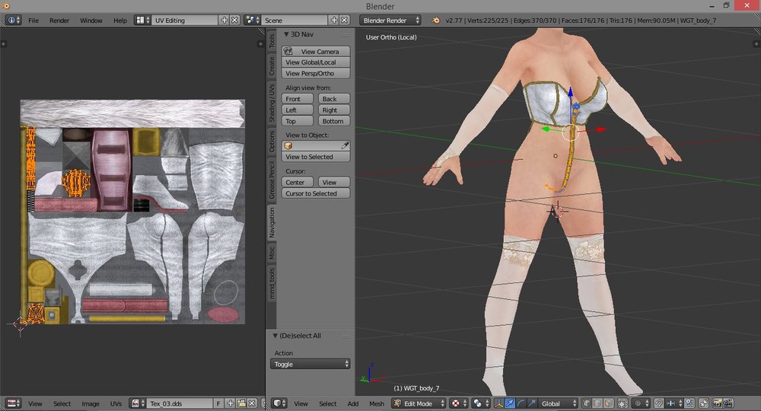Open the Edit Mode dropdown
Image resolution: width=761 pixels, height=411 pixels.
pos(419,403)
